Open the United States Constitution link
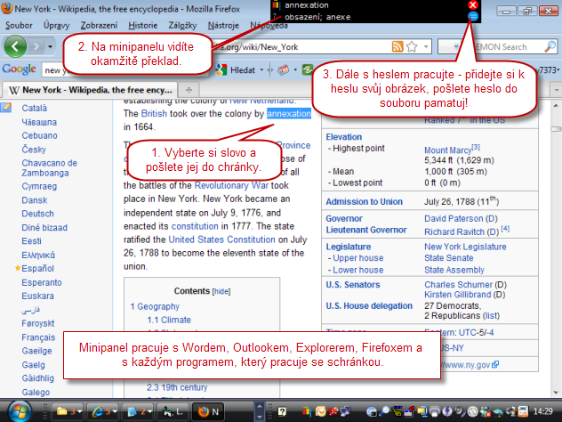 pyautogui.click(x=221, y=239)
